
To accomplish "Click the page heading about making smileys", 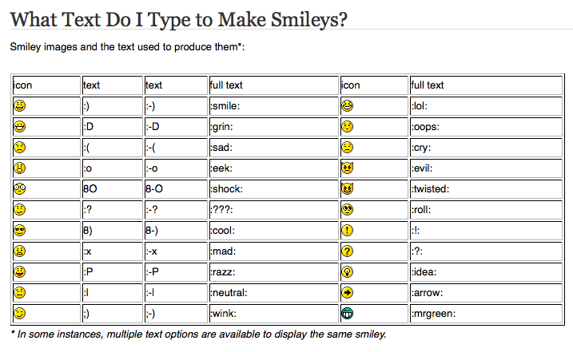I will 178,20.
